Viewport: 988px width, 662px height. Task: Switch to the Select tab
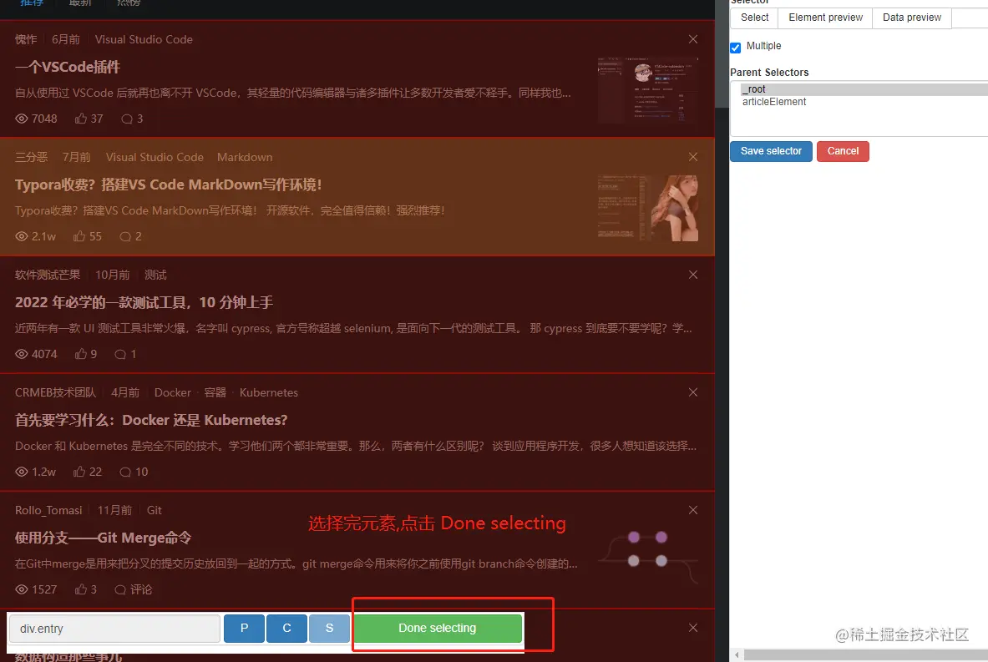tap(754, 18)
